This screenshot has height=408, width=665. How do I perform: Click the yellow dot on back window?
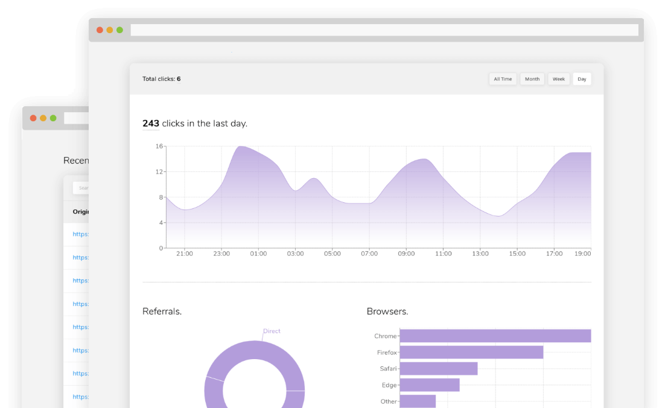(43, 118)
